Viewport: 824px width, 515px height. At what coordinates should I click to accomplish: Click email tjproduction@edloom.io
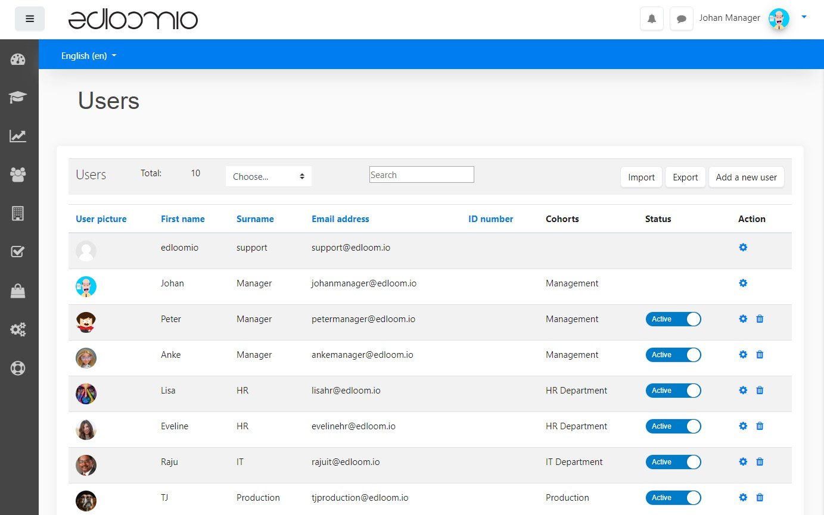[x=360, y=497]
